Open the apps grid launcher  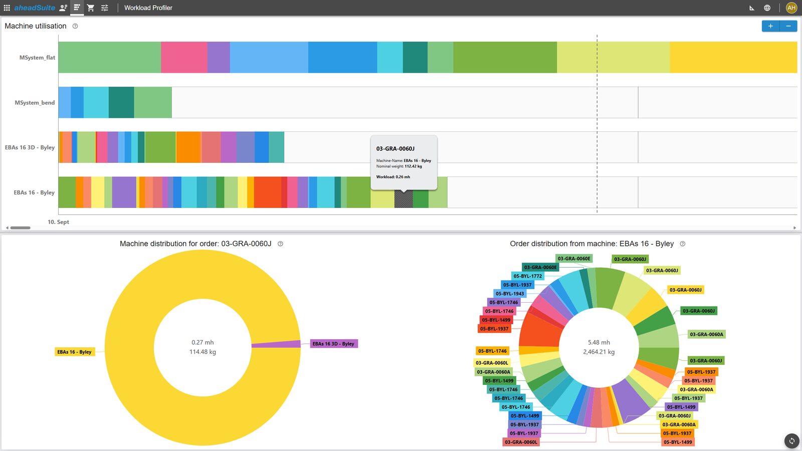pyautogui.click(x=7, y=8)
